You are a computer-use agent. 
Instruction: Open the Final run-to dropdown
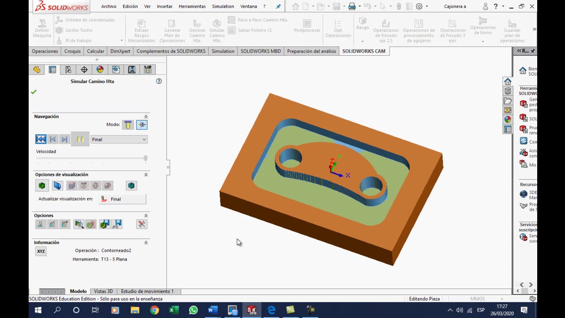[x=119, y=140]
